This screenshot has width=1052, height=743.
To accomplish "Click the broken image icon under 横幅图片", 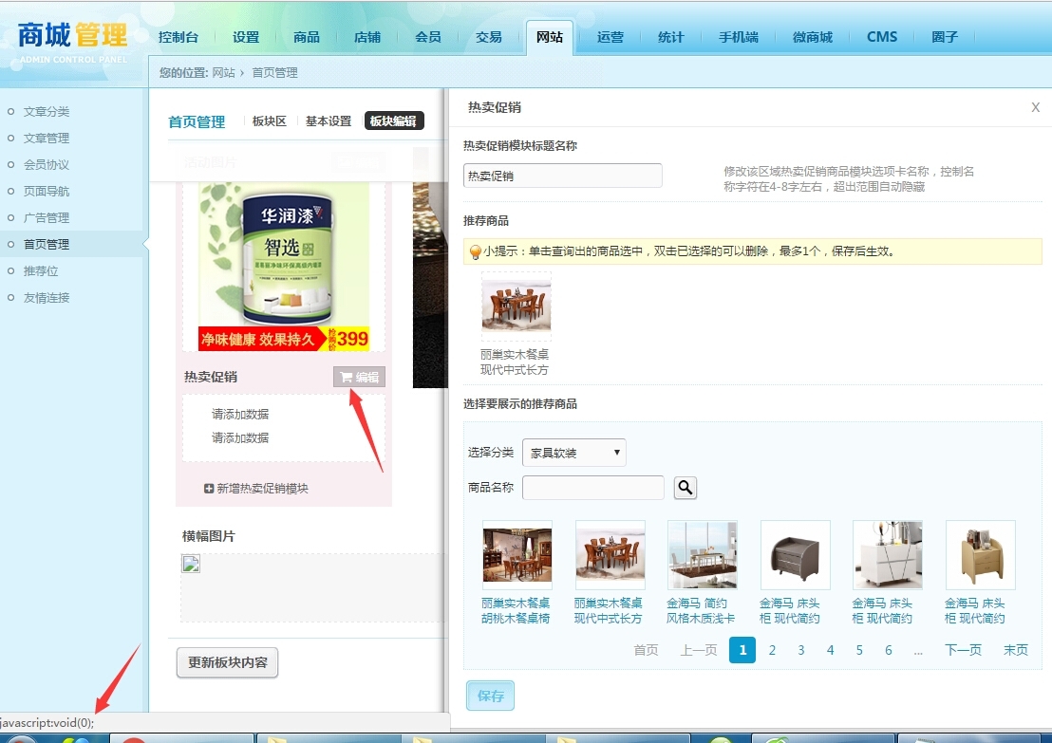I will click(x=191, y=564).
